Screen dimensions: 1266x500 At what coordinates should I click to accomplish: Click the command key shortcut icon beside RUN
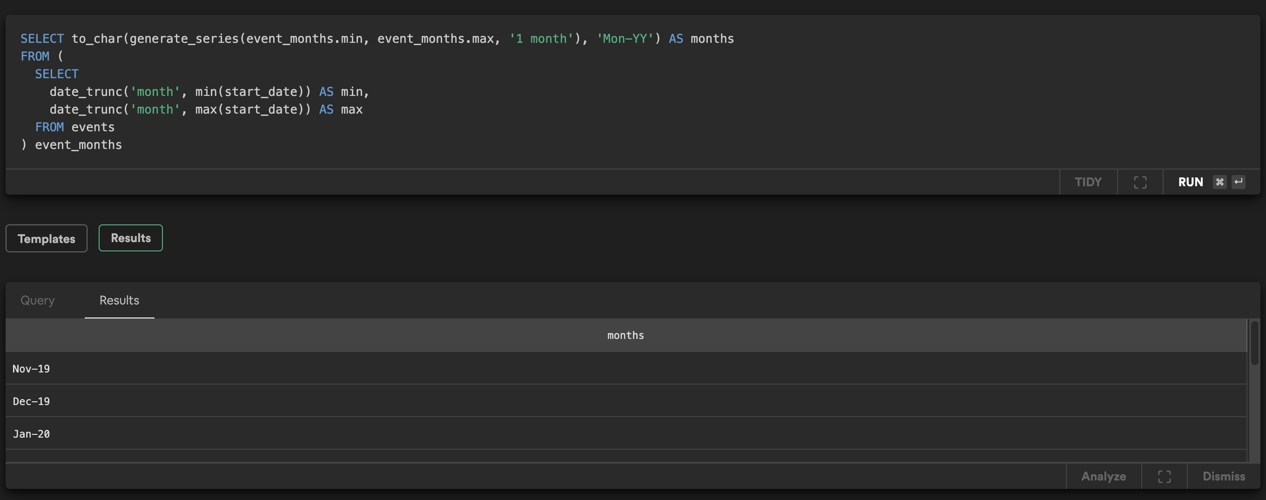pyautogui.click(x=1219, y=182)
